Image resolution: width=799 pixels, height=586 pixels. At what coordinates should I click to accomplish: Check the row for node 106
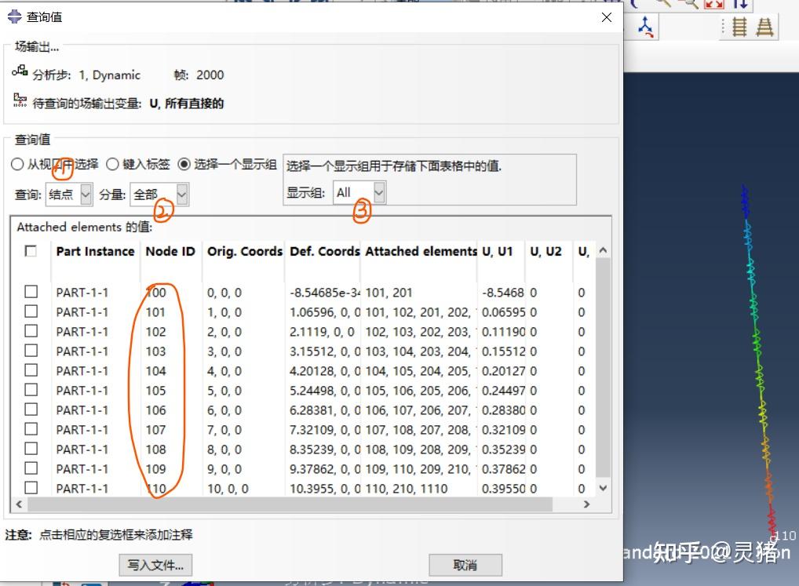(x=31, y=409)
